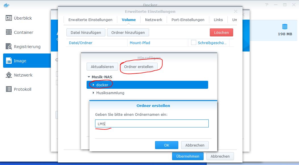Click the red Löschen button
The image size is (299, 165).
pos(221,32)
